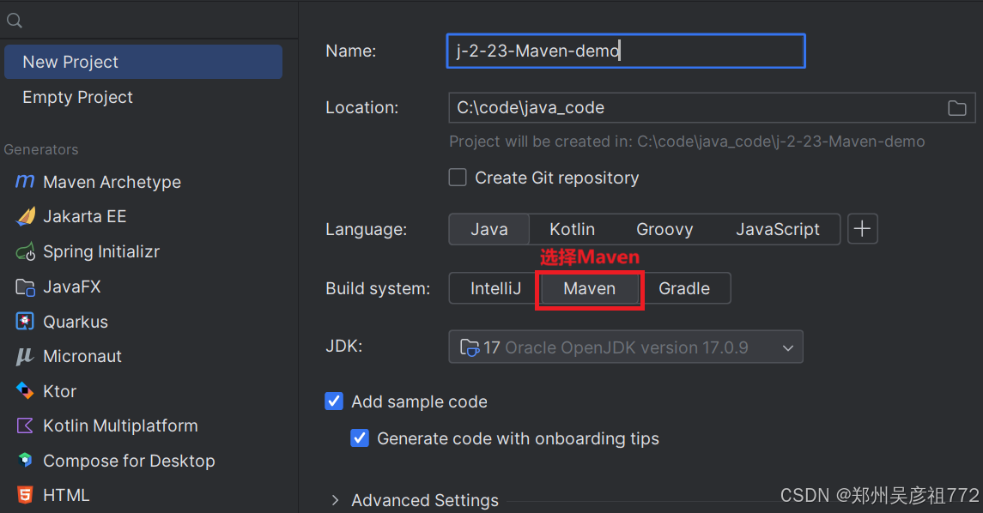Open the JDK version dropdown
This screenshot has height=513, width=983.
pyautogui.click(x=626, y=347)
